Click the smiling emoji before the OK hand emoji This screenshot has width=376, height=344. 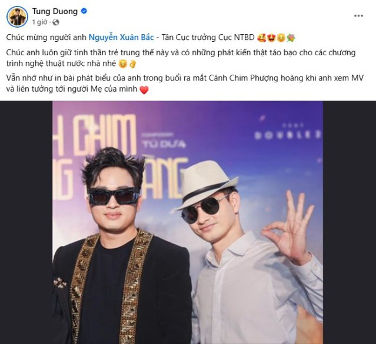pos(123,64)
